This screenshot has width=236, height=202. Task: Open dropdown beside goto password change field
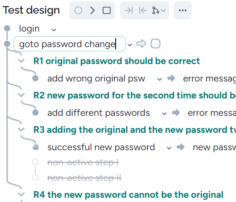pos(130,45)
